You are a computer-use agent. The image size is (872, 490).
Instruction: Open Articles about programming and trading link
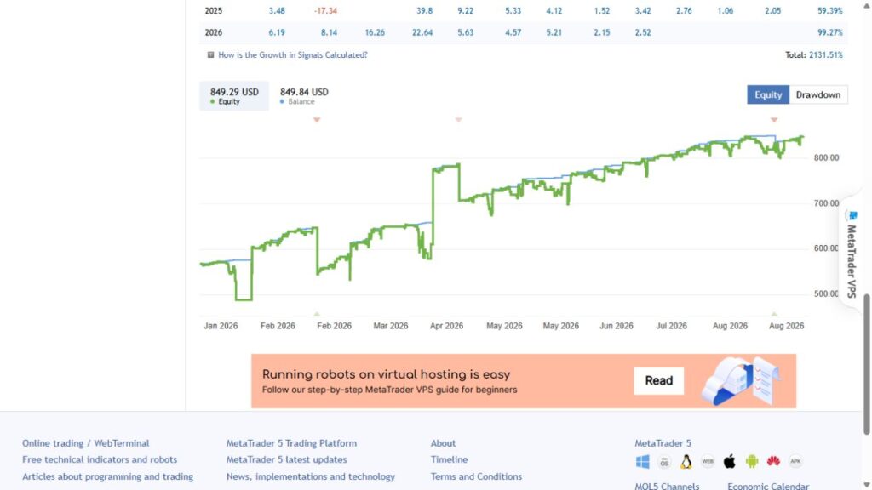click(108, 476)
